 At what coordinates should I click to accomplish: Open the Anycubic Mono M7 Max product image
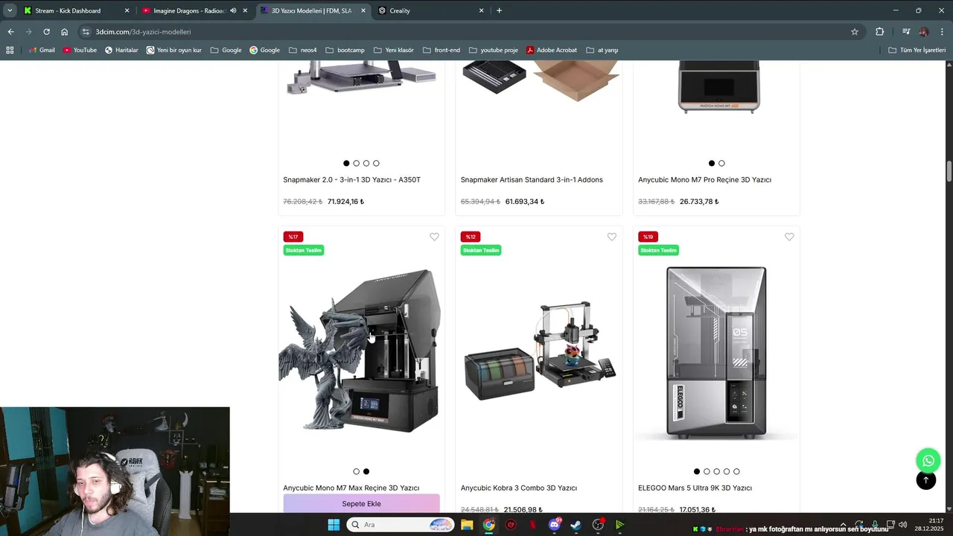click(361, 350)
